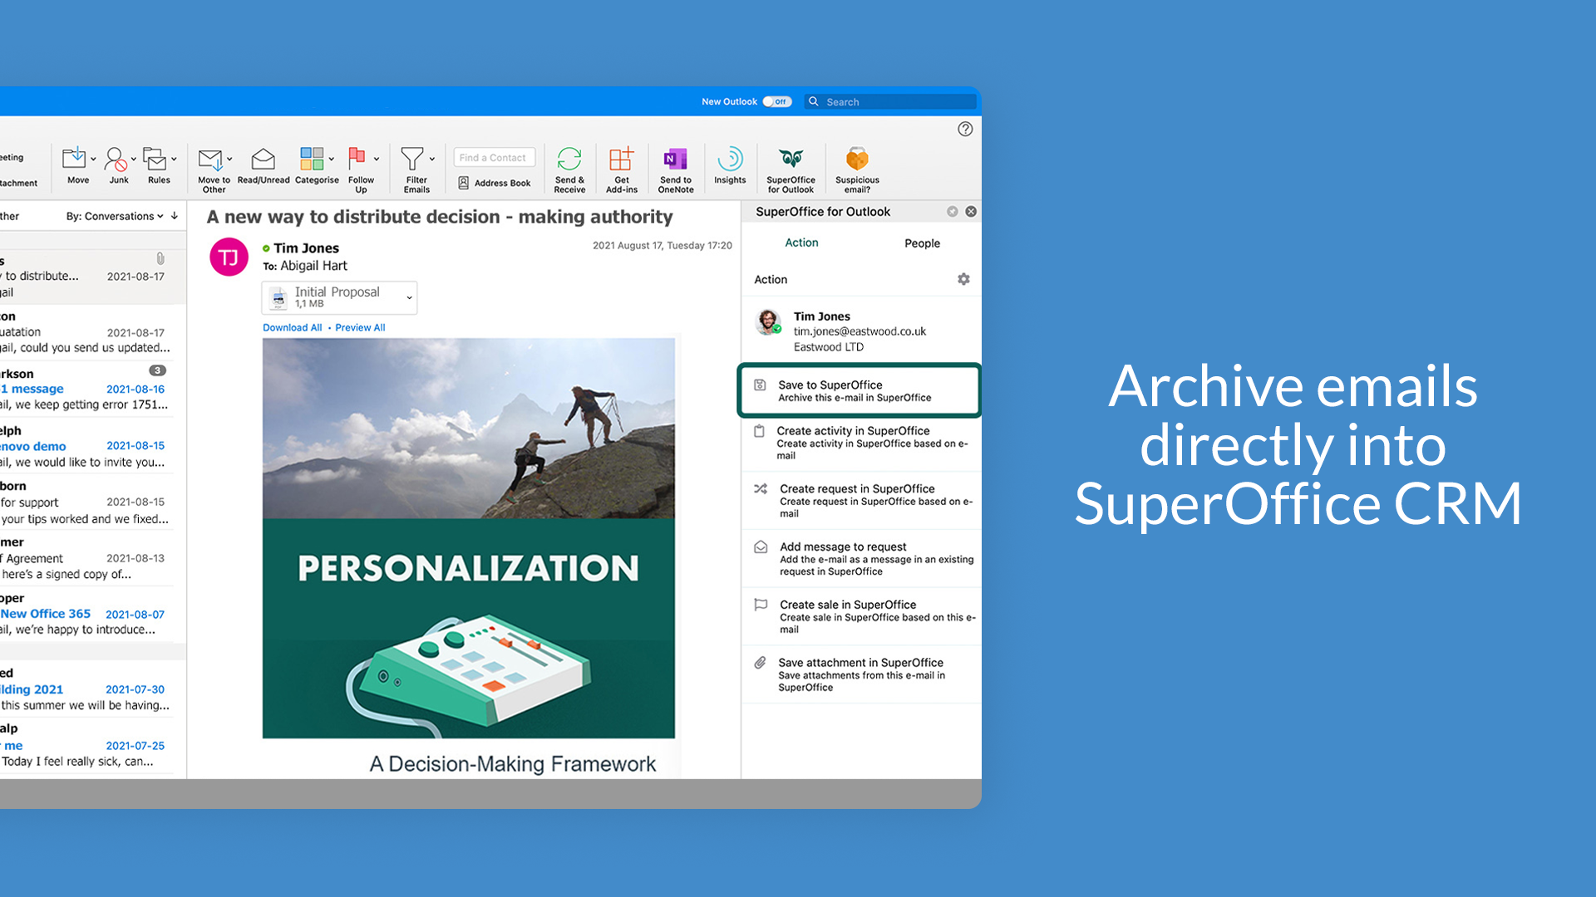The width and height of the screenshot is (1596, 897).
Task: Expand the Filter Emails dropdown arrow
Action: pyautogui.click(x=432, y=159)
